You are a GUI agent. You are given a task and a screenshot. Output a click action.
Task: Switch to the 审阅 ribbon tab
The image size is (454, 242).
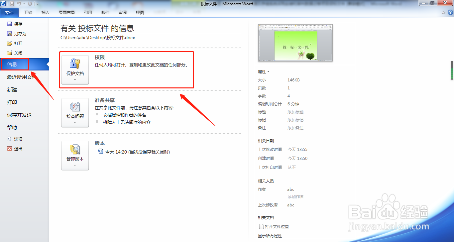coord(122,12)
